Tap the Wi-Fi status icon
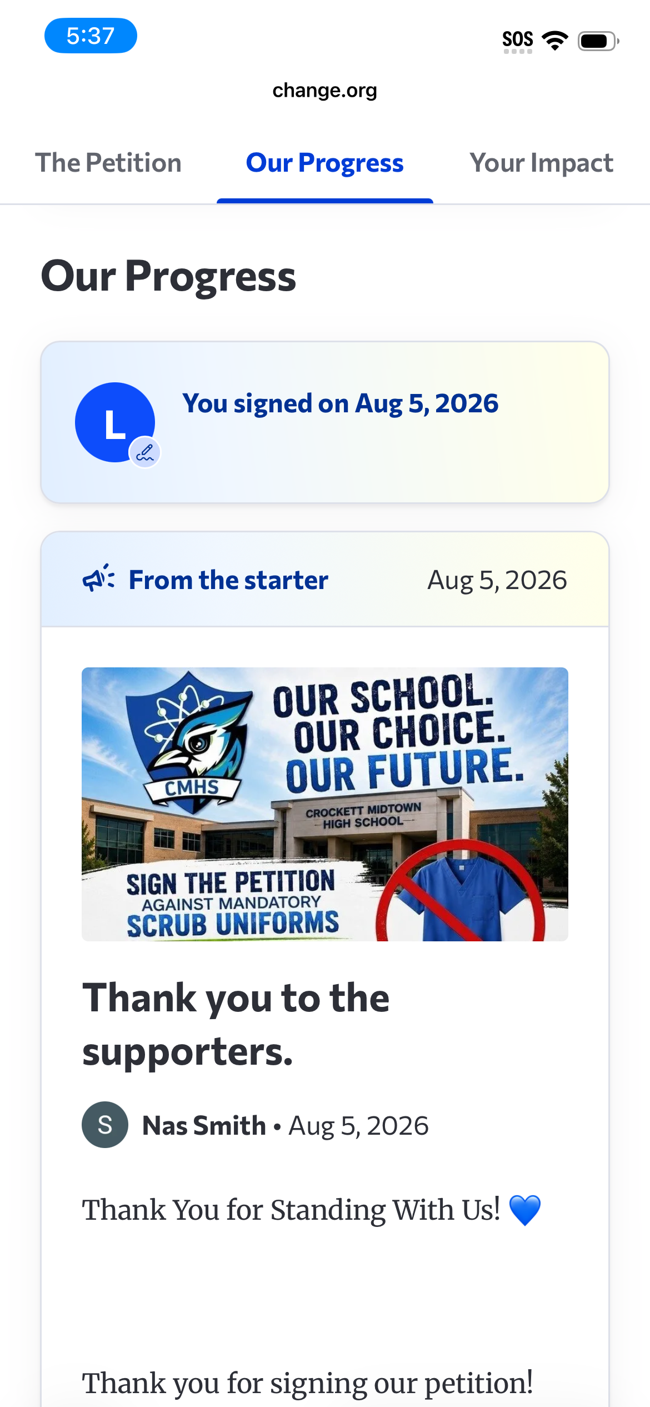 click(555, 41)
